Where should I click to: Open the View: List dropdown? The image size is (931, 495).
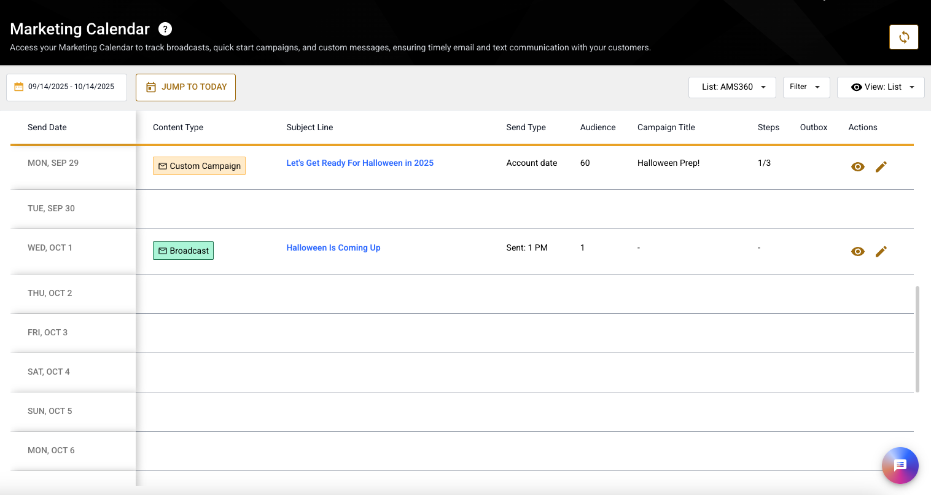(880, 87)
